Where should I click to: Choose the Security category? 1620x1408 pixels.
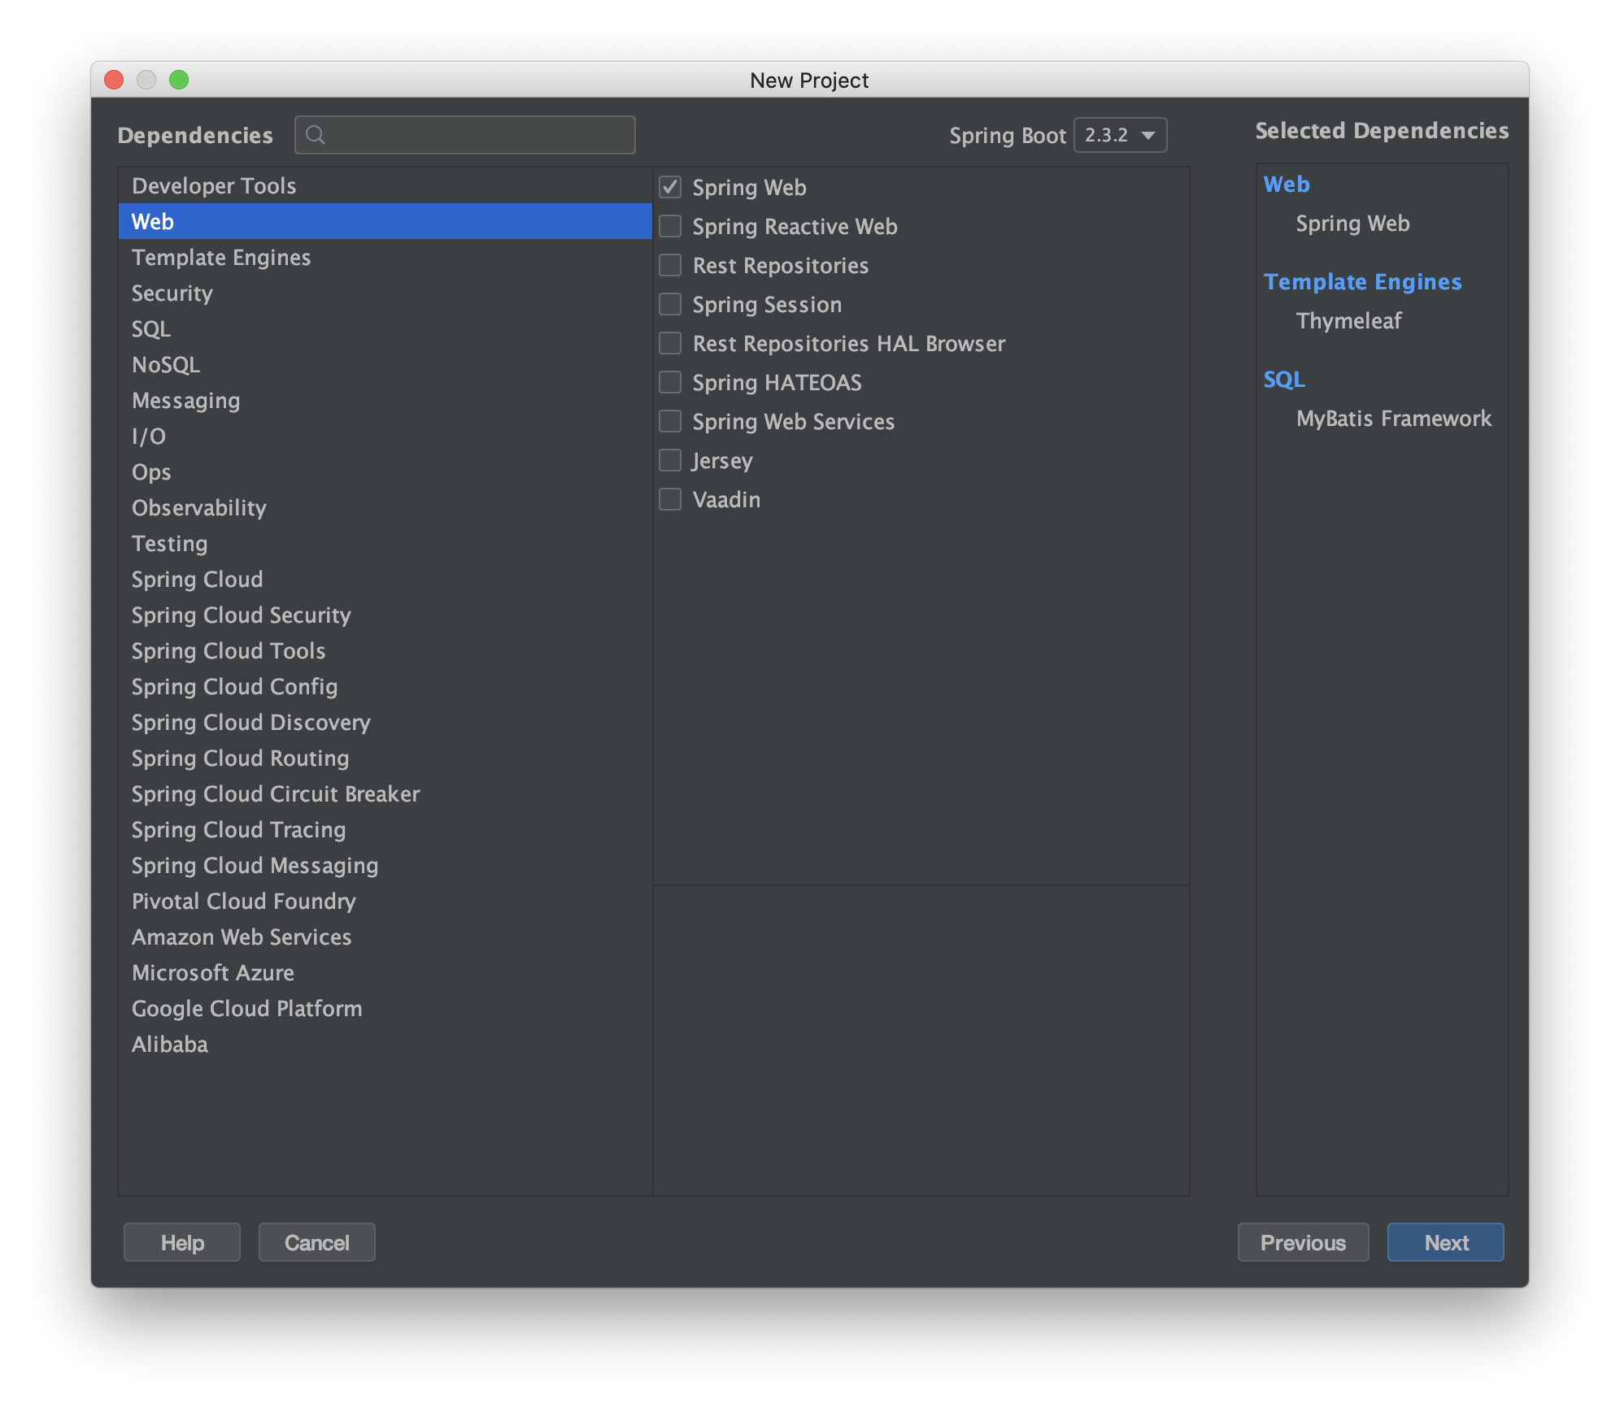pos(385,293)
